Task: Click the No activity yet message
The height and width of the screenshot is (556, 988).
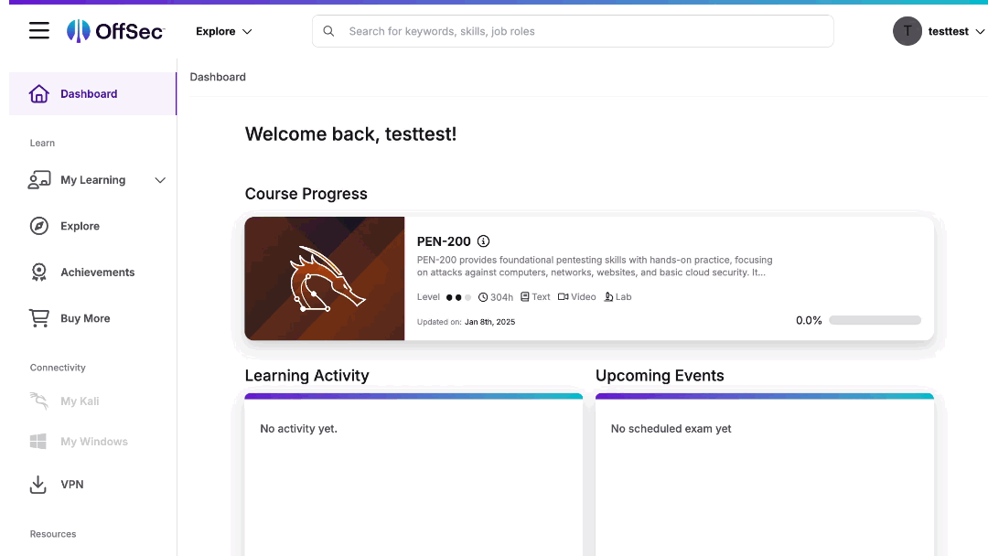Action: point(298,428)
